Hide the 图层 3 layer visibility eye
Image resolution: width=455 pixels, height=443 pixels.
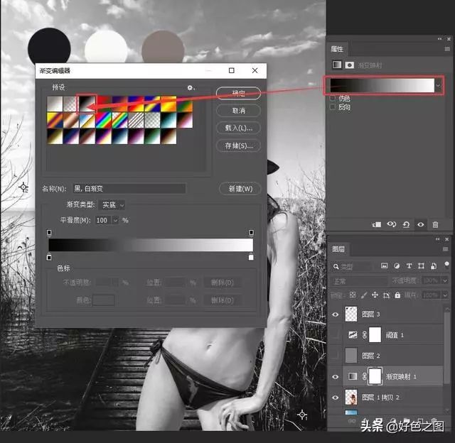click(336, 314)
